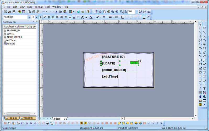Image resolution: width=209 pixels, height=131 pixels.
Task: Click the Undo arrow icon
Action: pos(43,12)
